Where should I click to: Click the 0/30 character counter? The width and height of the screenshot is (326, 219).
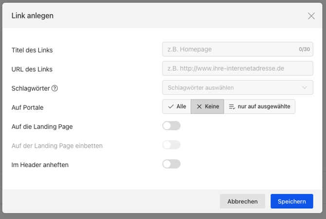pyautogui.click(x=304, y=50)
